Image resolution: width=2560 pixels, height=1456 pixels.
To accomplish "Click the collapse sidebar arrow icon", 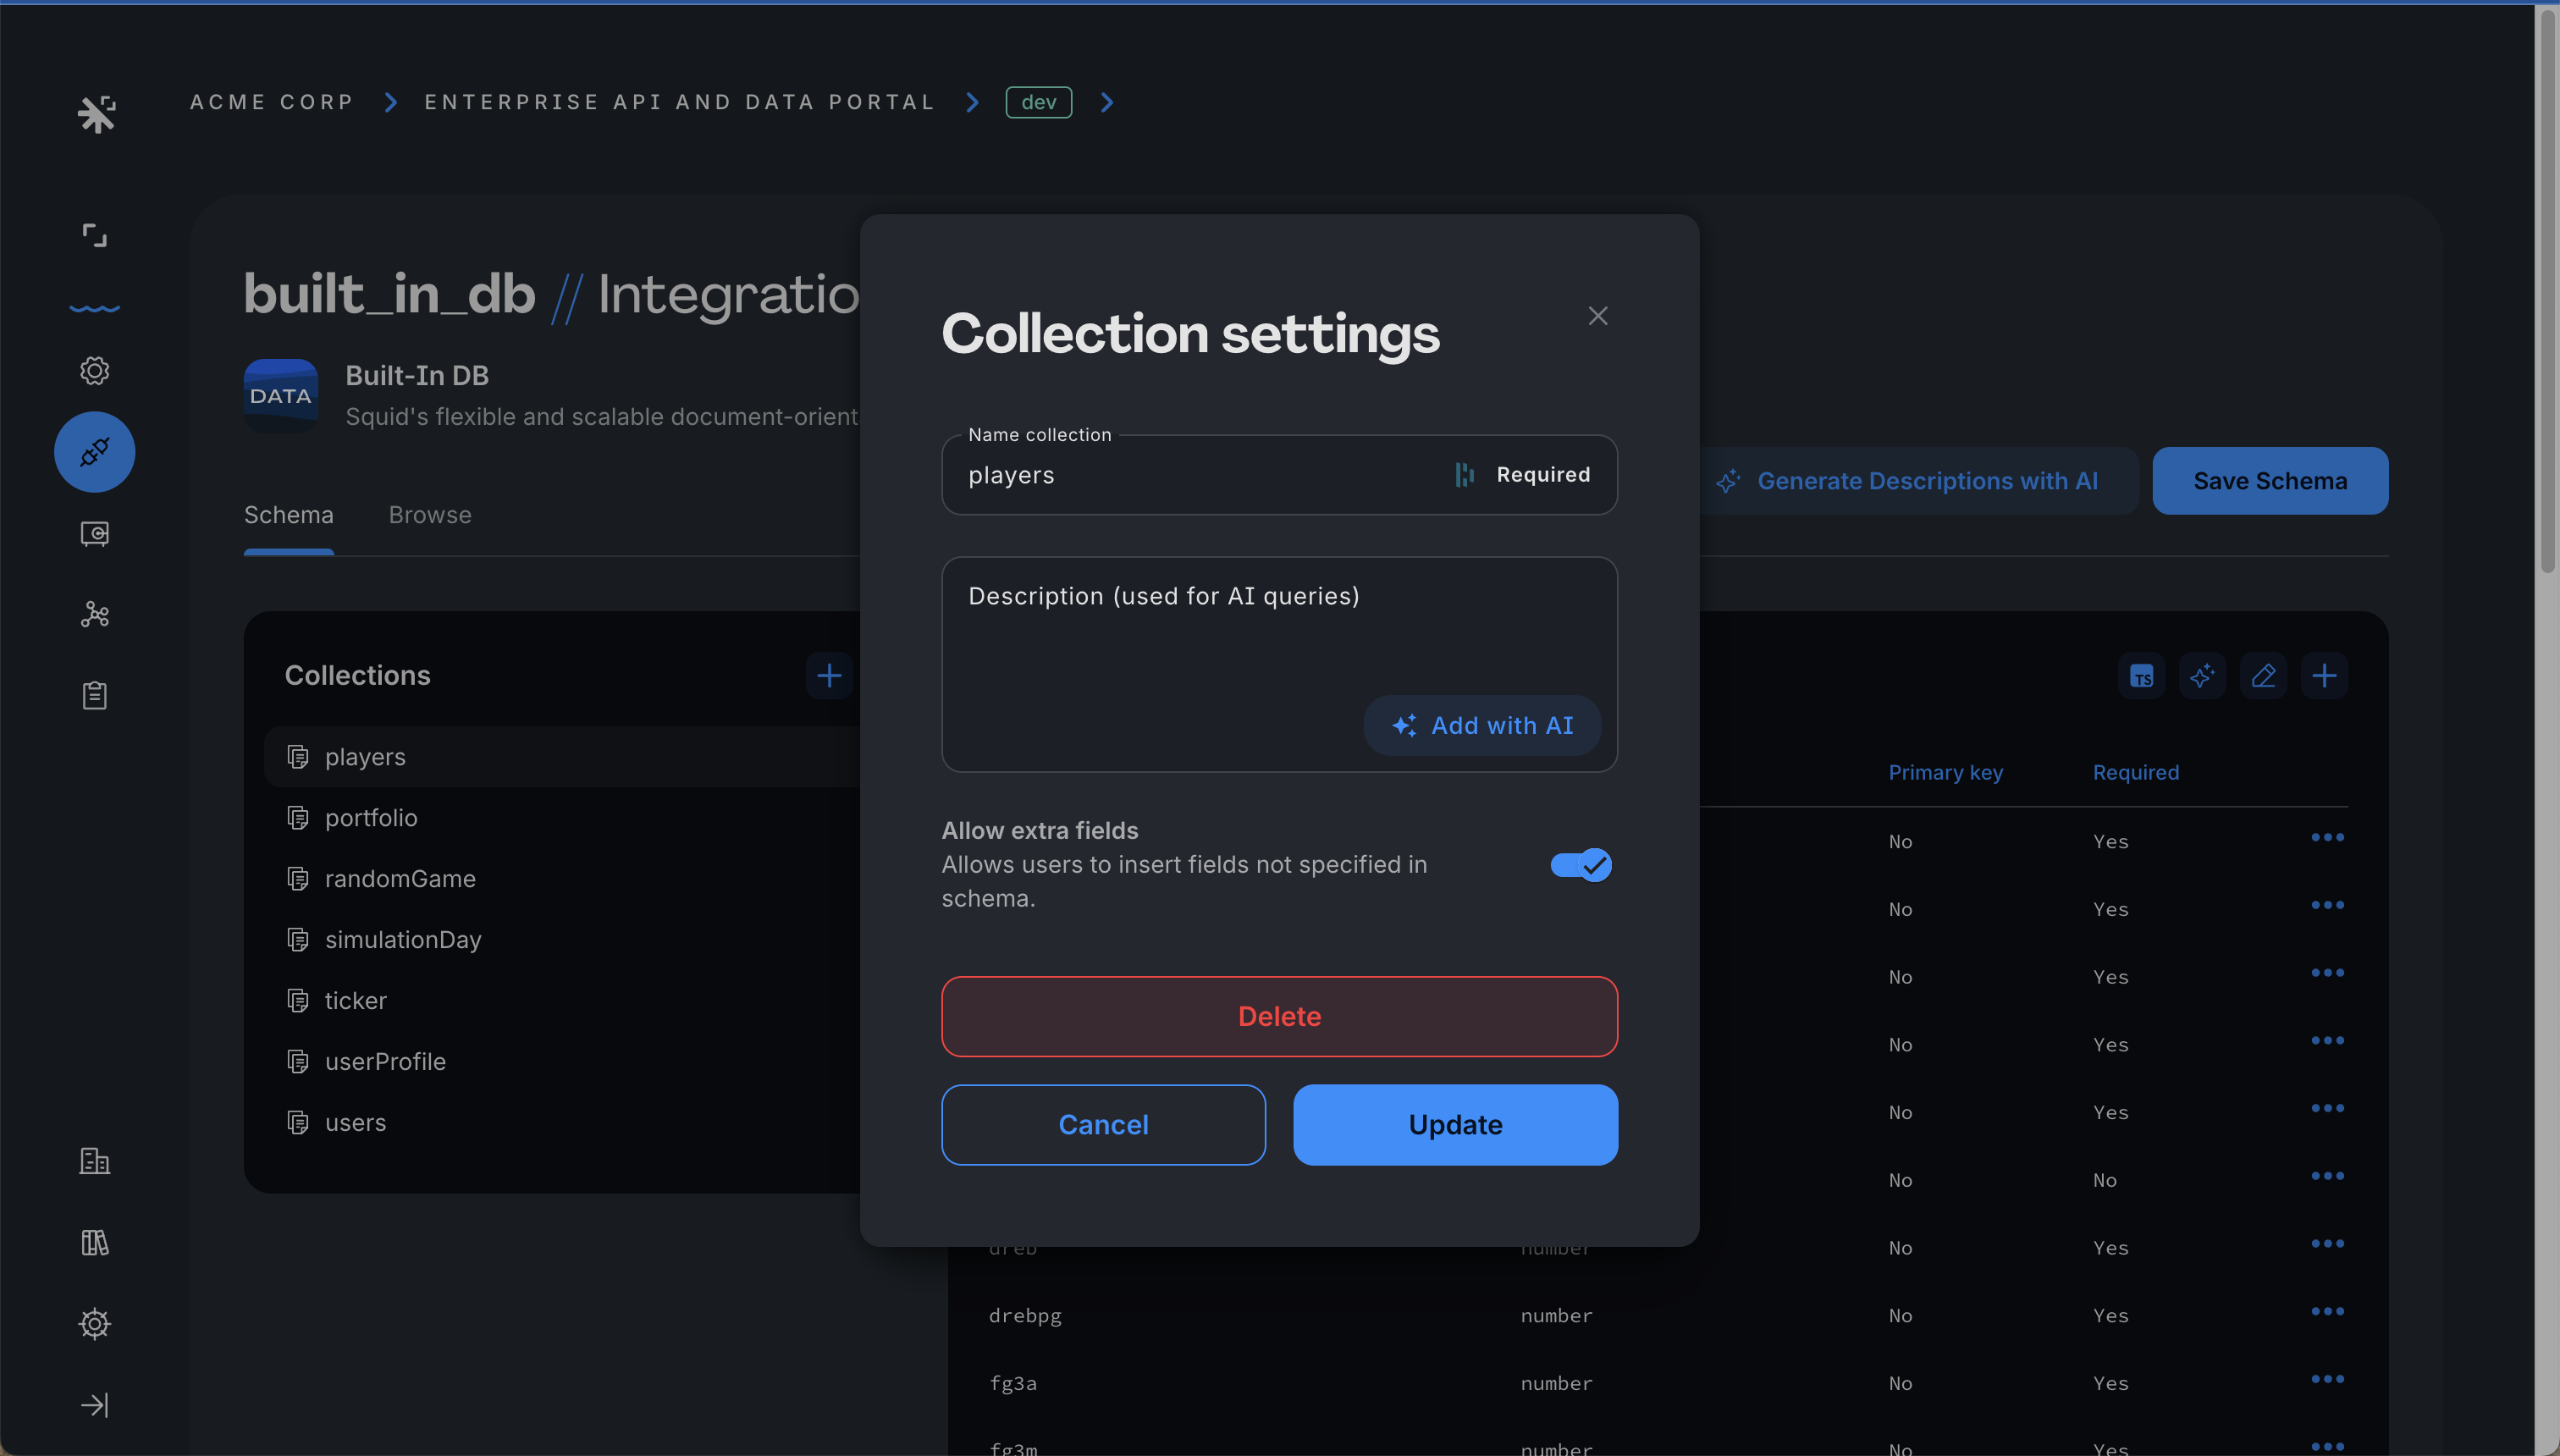I will coord(94,1405).
